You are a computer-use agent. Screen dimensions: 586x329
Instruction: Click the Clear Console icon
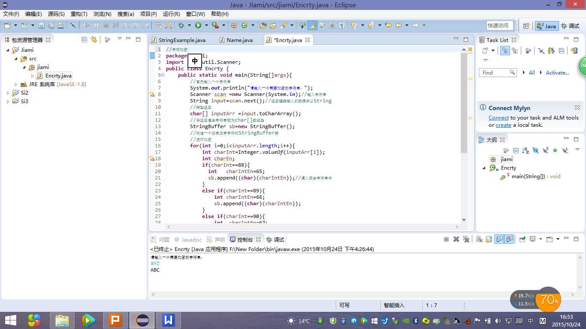(x=480, y=239)
